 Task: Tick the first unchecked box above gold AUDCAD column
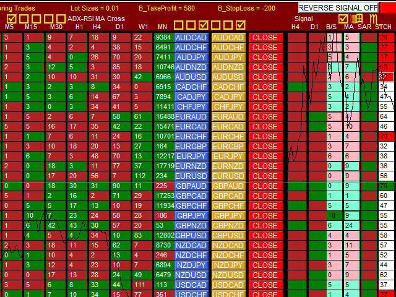216,25
